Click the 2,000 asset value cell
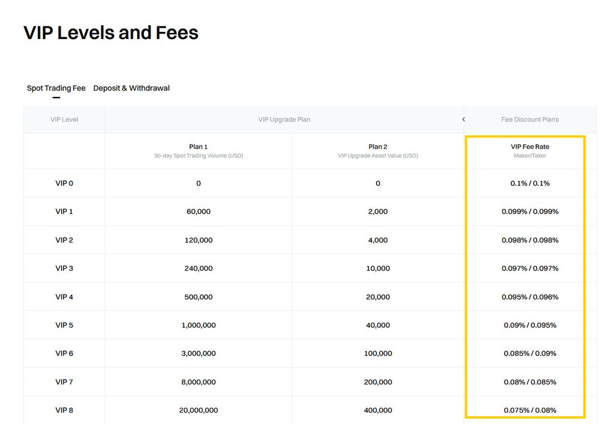The height and width of the screenshot is (424, 616). tap(378, 212)
